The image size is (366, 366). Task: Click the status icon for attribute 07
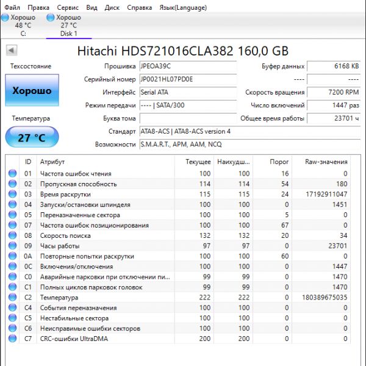tap(13, 225)
